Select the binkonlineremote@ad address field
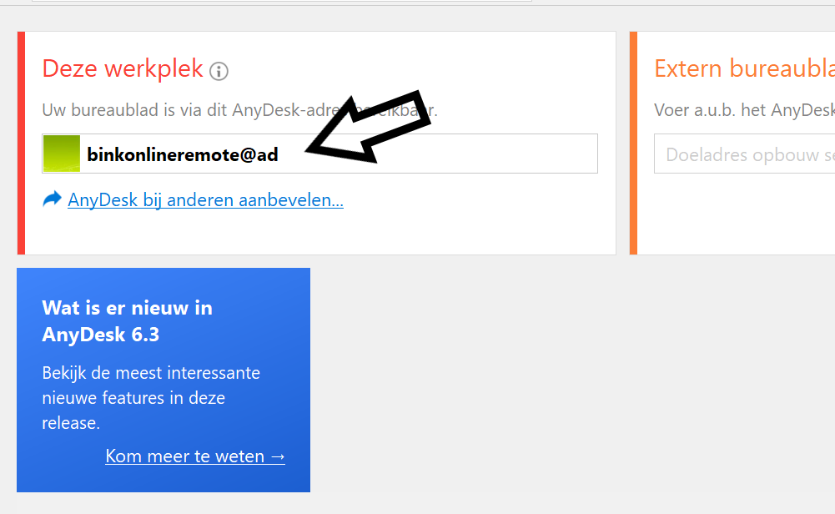 click(319, 154)
